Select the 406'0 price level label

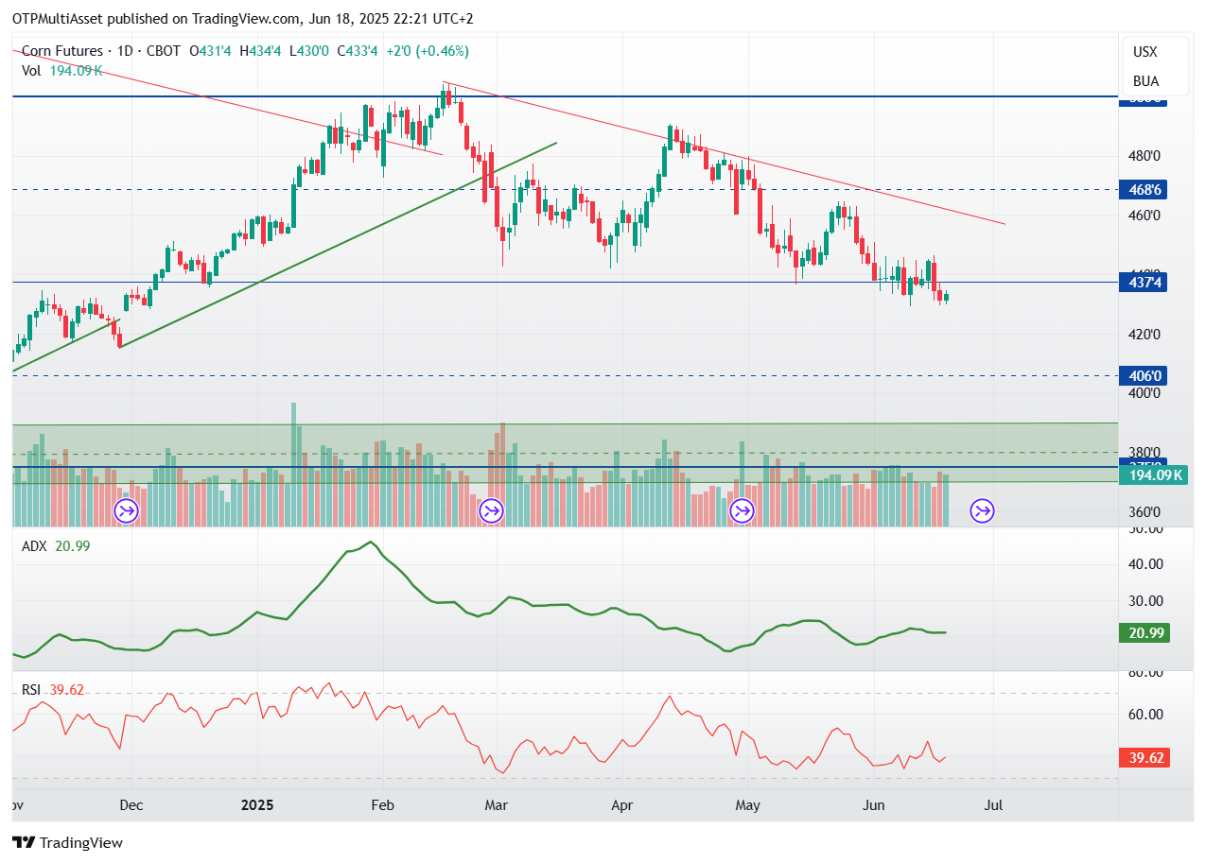pos(1144,376)
